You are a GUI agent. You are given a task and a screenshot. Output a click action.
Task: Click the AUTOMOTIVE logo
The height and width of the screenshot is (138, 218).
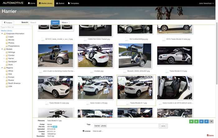(13, 3)
